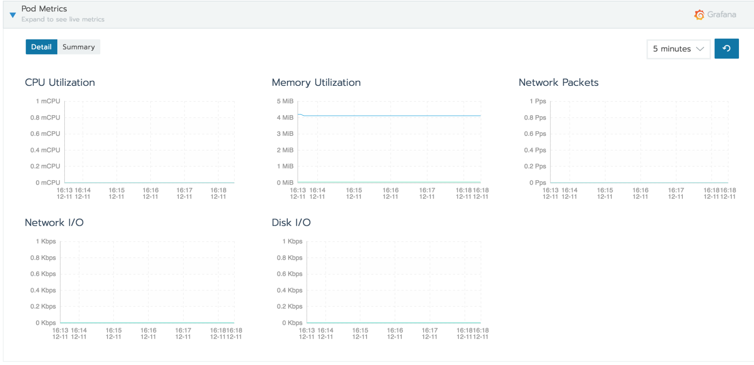Open the 5 minutes time range dropdown
Viewport: 754px width, 365px height.
[x=678, y=49]
